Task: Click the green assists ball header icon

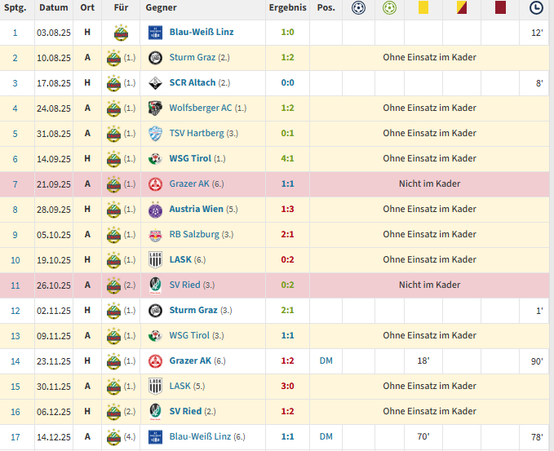Action: click(x=390, y=8)
